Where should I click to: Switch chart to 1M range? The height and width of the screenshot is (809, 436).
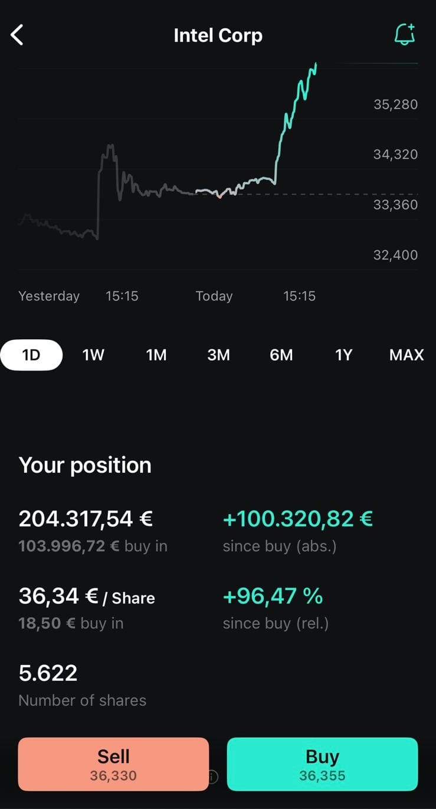pyautogui.click(x=156, y=355)
